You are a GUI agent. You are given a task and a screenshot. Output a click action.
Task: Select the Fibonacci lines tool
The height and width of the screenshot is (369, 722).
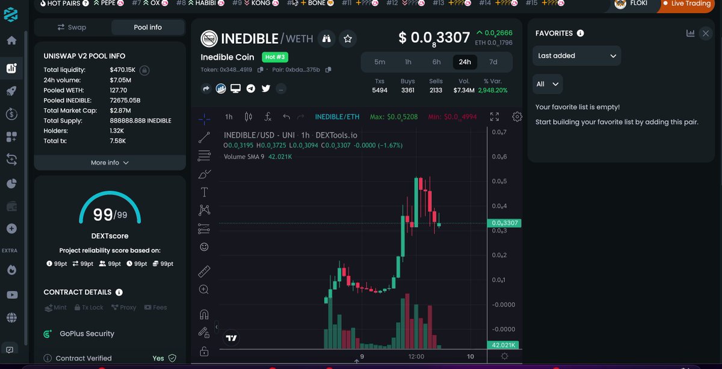(204, 156)
